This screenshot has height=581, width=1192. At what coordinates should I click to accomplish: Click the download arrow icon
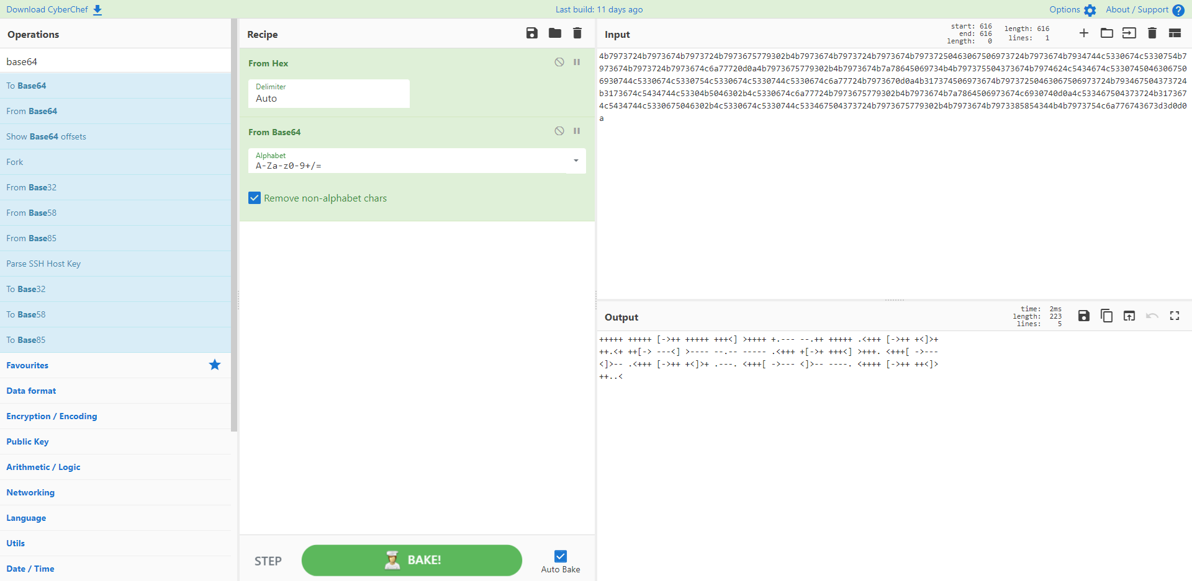97,10
